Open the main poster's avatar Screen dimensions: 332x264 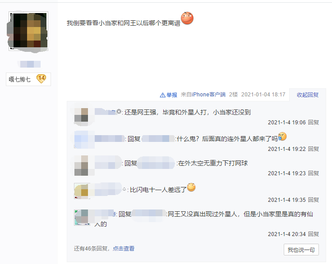[x=28, y=31]
